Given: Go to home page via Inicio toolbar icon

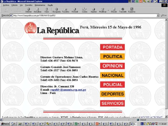Looking at the screenshot, I should pyautogui.click(x=47, y=10).
